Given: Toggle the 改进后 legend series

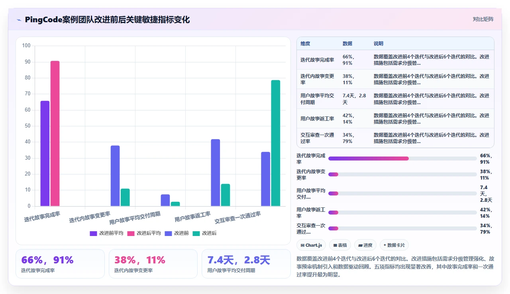Looking at the screenshot, I should pos(204,233).
